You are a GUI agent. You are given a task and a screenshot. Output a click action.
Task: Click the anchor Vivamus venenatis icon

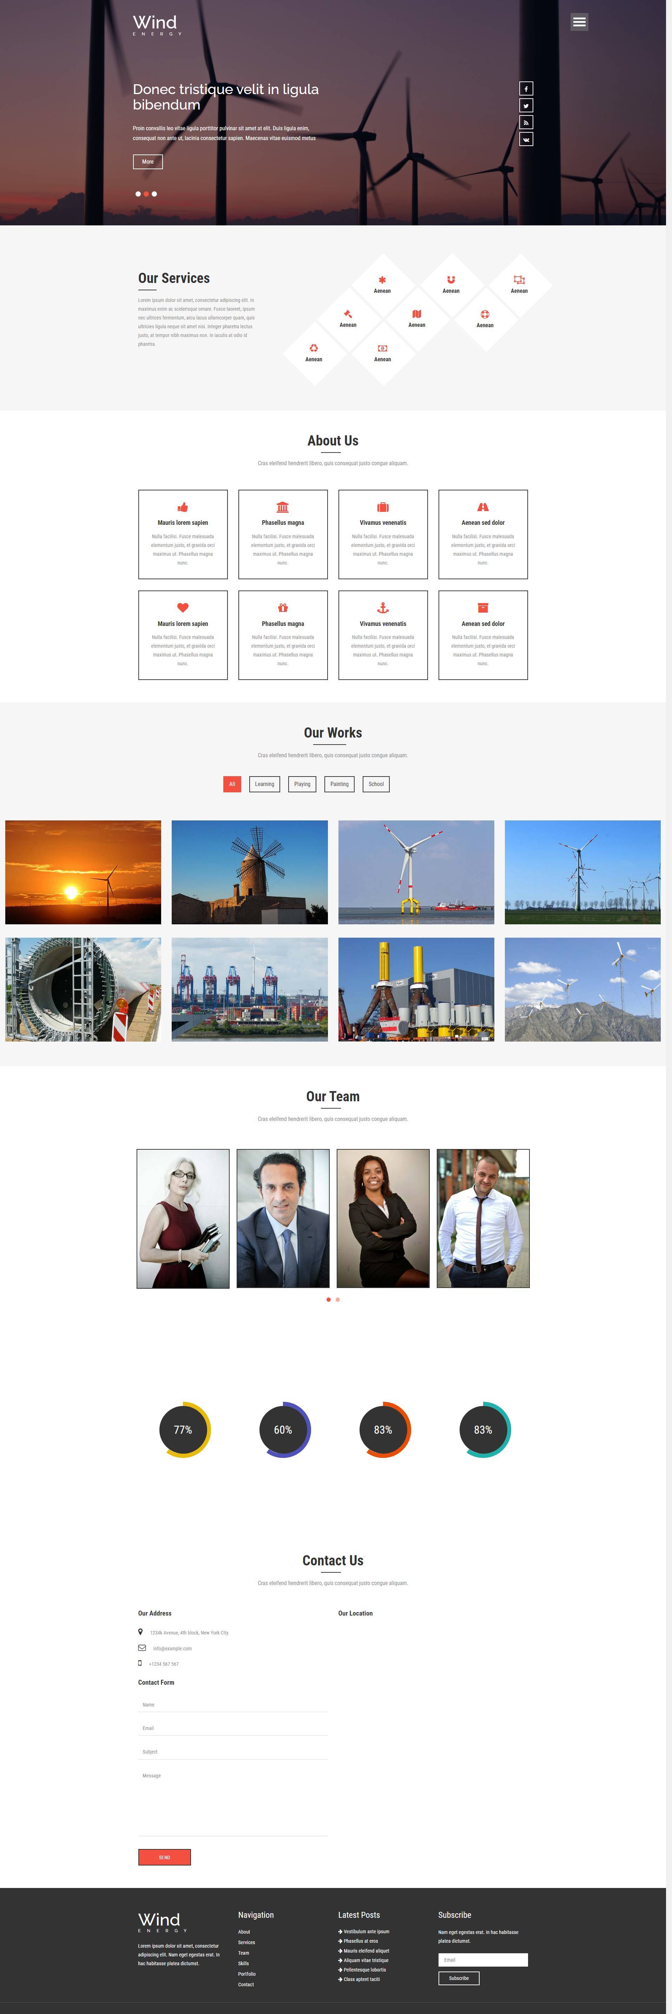click(383, 607)
